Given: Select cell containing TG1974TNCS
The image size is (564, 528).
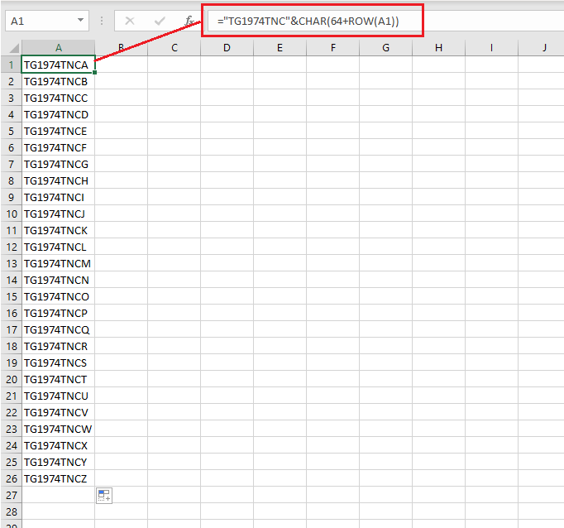Looking at the screenshot, I should click(58, 362).
